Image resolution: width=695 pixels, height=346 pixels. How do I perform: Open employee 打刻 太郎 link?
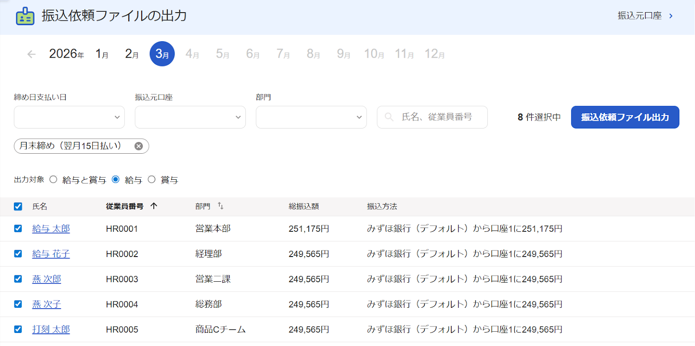[x=51, y=329]
